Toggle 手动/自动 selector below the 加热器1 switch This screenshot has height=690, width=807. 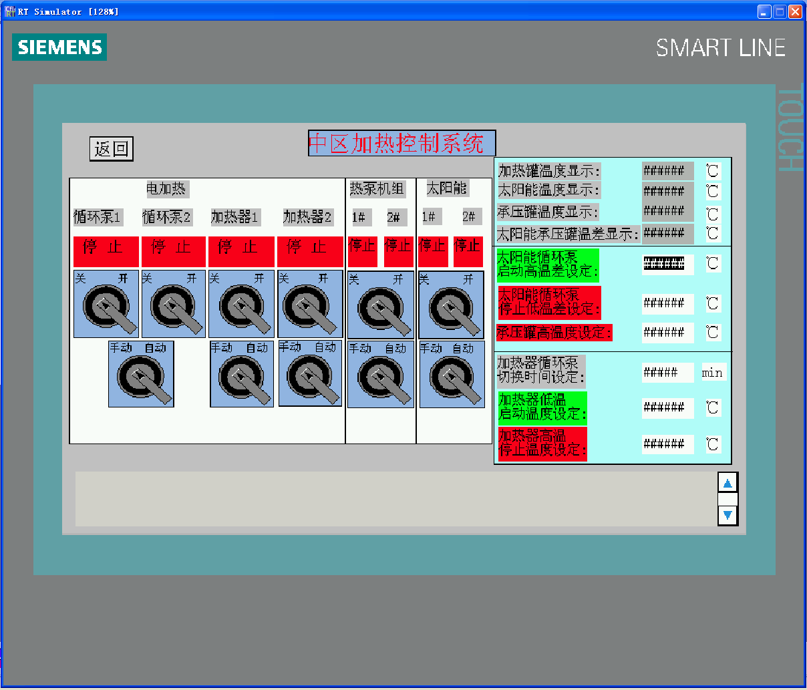242,374
